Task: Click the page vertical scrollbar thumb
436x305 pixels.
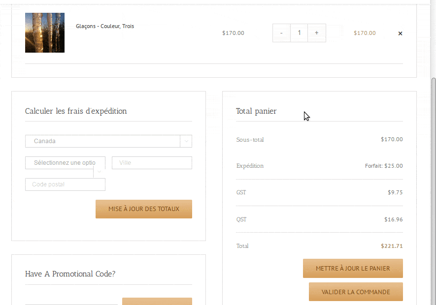Action: pyautogui.click(x=433, y=191)
